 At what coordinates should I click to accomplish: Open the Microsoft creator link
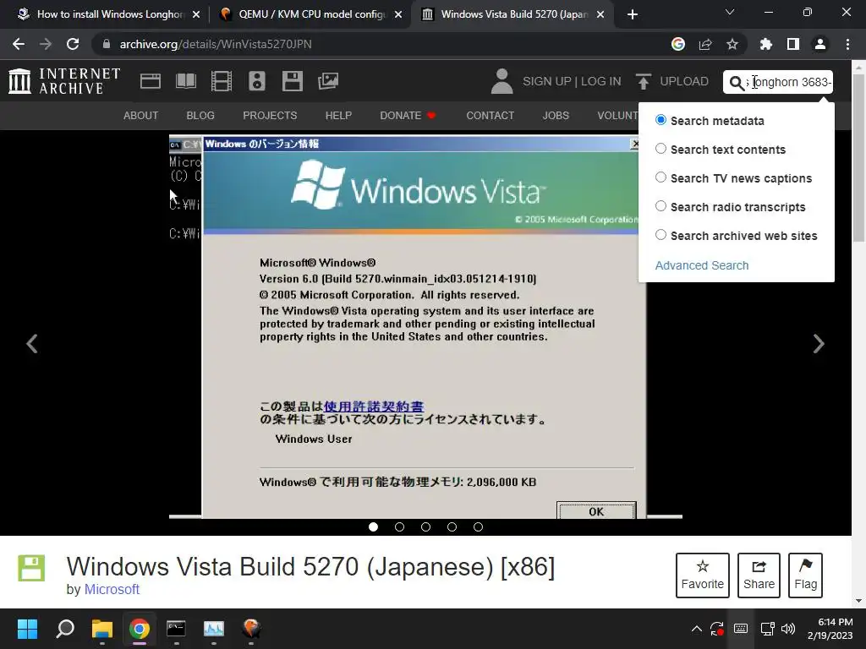coord(112,589)
